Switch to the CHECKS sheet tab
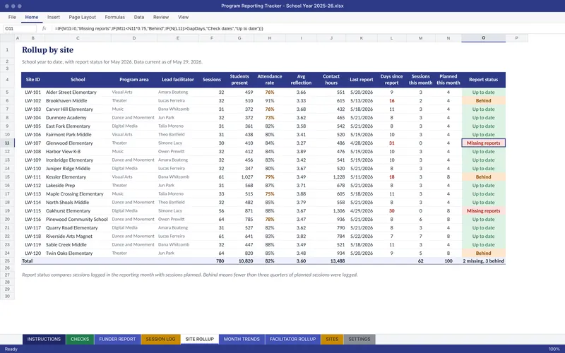 point(80,340)
